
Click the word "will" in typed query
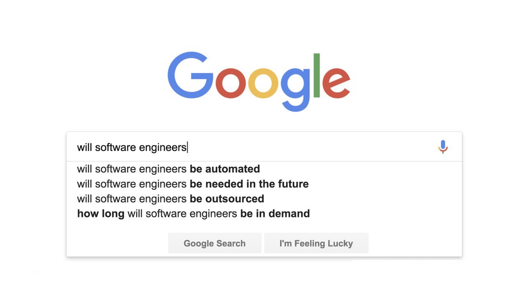84,147
